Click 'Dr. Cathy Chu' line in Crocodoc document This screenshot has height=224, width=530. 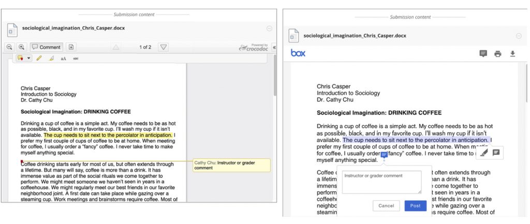37,100
